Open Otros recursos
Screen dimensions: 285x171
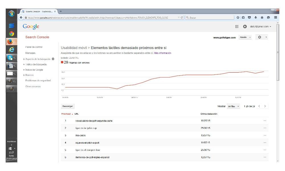pos(33,87)
